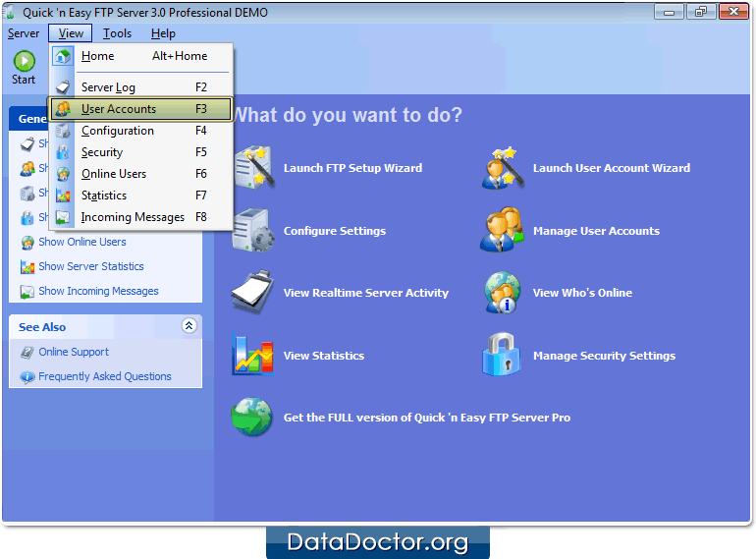Click the green Start server icon
The height and width of the screenshot is (559, 756).
pyautogui.click(x=25, y=61)
